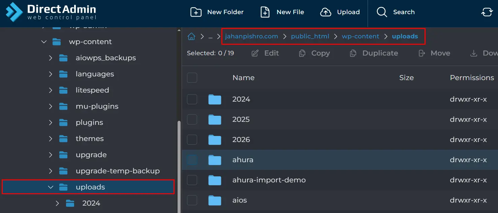Click uploads in breadcrumb
The image size is (498, 213).
coord(405,36)
